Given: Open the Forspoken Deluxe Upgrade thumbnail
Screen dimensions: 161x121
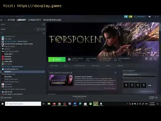Looking at the screenshot, I should tap(61, 80).
